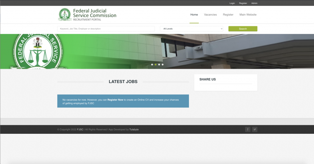This screenshot has width=314, height=164.
Task: Select the green second carousel dot
Action: point(155,64)
